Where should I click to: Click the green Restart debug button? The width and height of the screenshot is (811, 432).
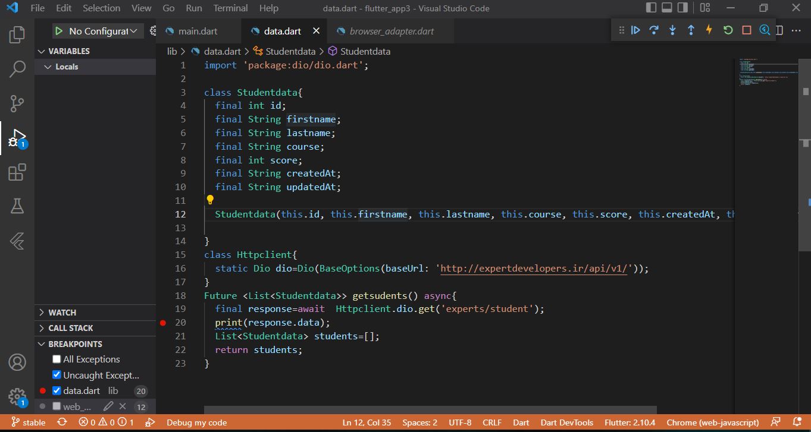tap(728, 30)
